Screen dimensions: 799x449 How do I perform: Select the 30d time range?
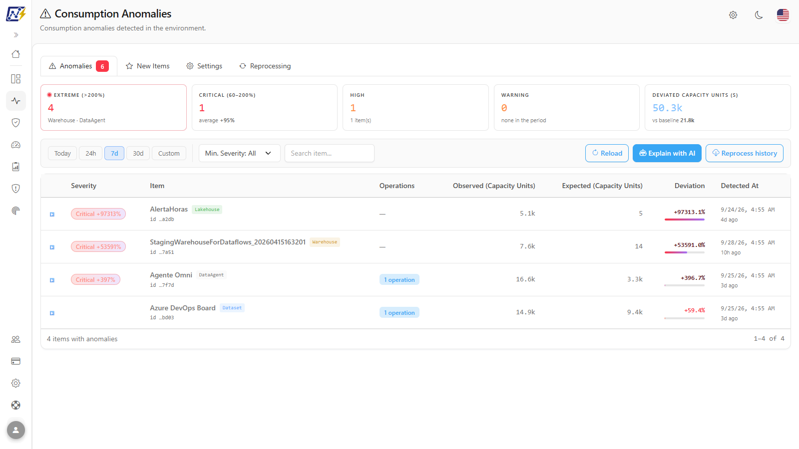coord(138,153)
